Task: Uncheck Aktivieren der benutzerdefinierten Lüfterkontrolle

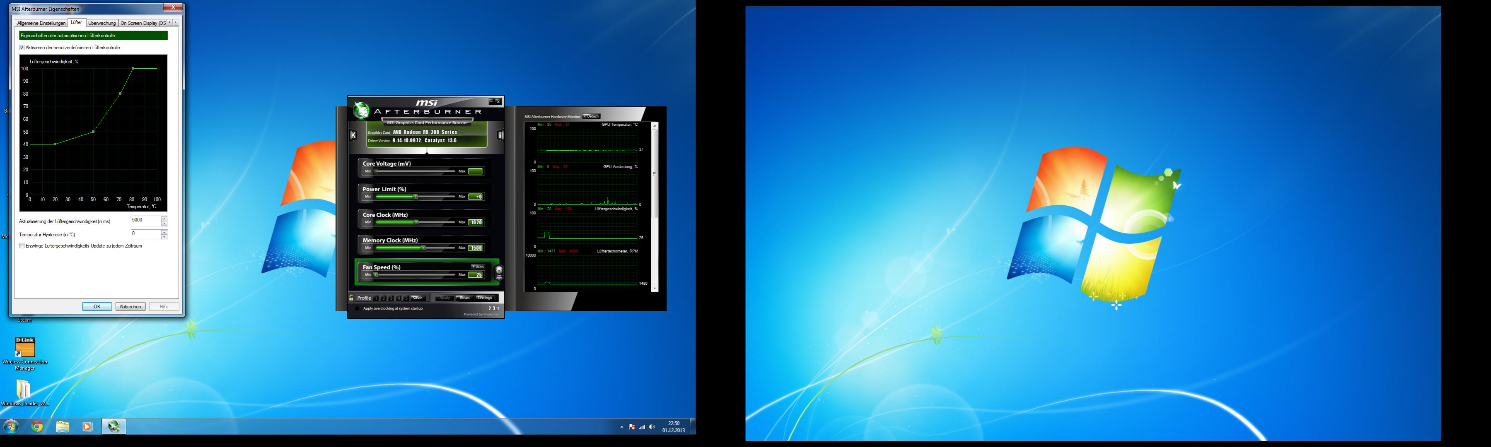Action: tap(22, 48)
